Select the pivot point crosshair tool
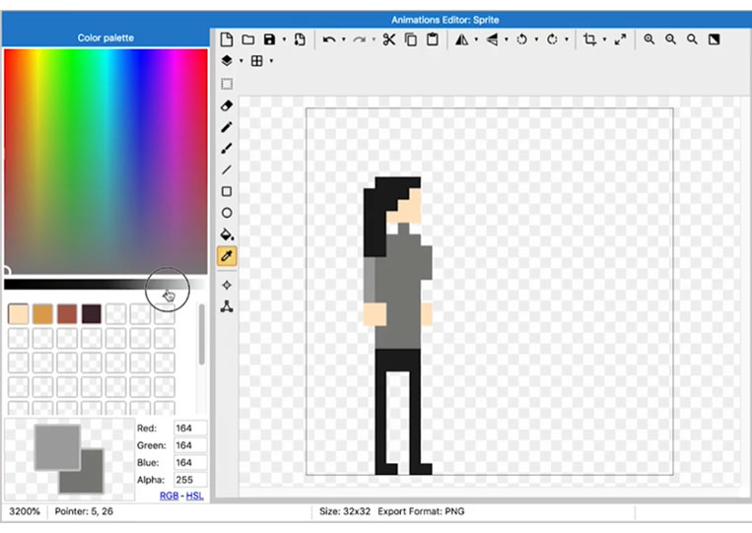The image size is (752, 533). 227,285
